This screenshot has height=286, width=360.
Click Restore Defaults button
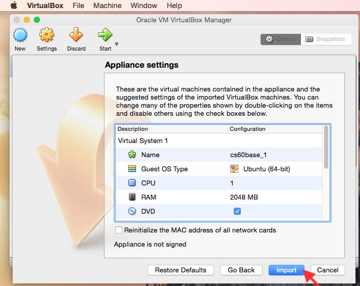click(x=181, y=270)
